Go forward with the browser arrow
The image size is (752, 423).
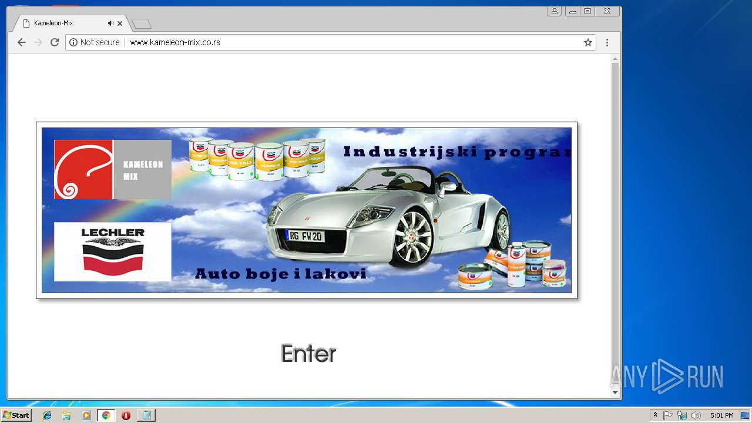point(38,42)
